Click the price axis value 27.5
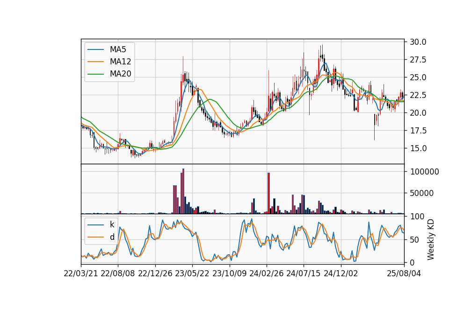449x322 pixels. (418, 60)
